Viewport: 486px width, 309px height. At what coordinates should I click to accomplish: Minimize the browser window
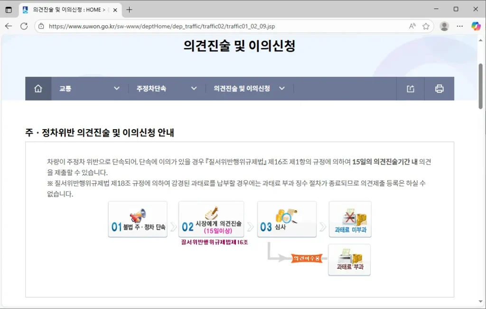coord(436,9)
